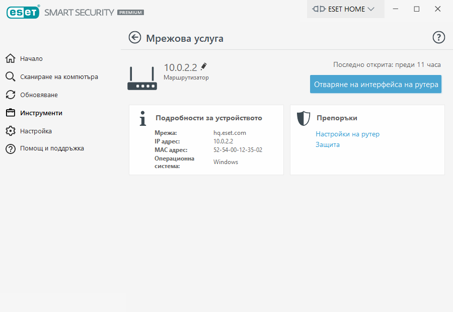The height and width of the screenshot is (312, 453).
Task: Maximize the ESET window
Action: pyautogui.click(x=417, y=9)
